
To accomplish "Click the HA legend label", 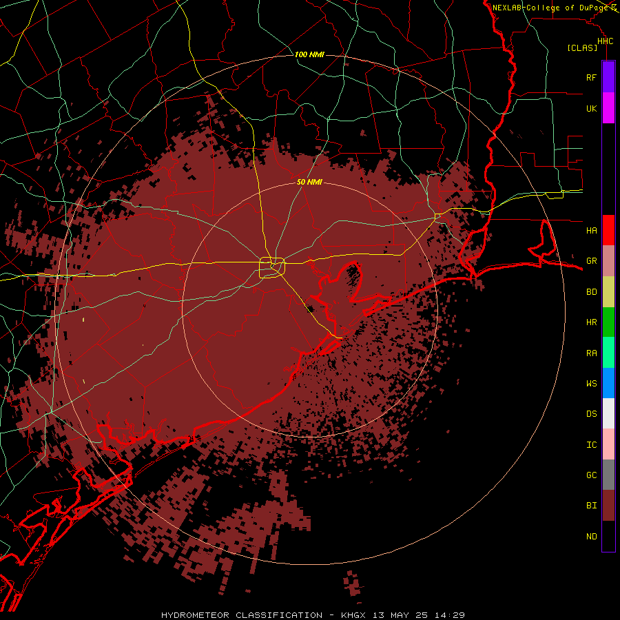I will pyautogui.click(x=591, y=230).
